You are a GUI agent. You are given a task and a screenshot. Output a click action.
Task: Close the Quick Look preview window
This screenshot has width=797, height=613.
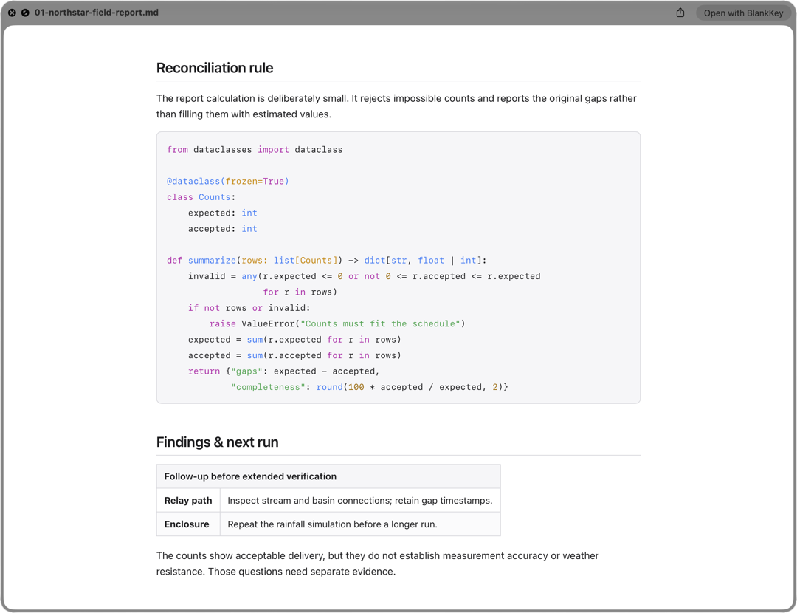click(x=13, y=13)
